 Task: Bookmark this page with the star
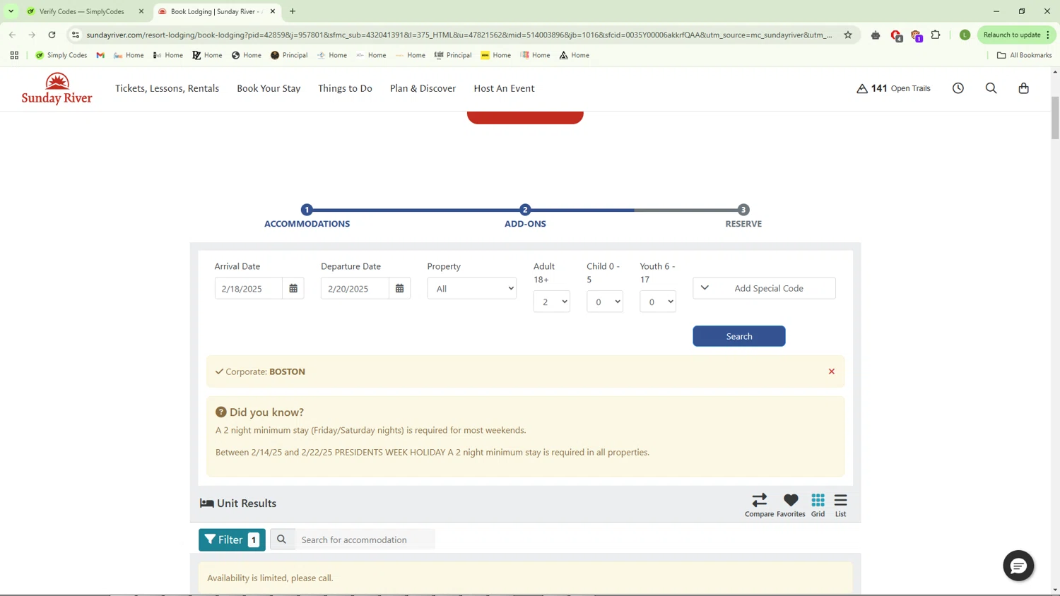pyautogui.click(x=848, y=35)
